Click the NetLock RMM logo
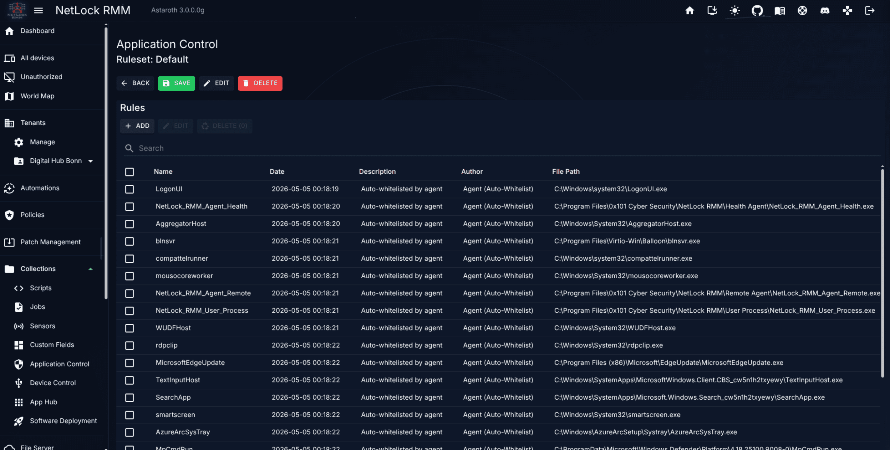The height and width of the screenshot is (450, 890). point(17,10)
